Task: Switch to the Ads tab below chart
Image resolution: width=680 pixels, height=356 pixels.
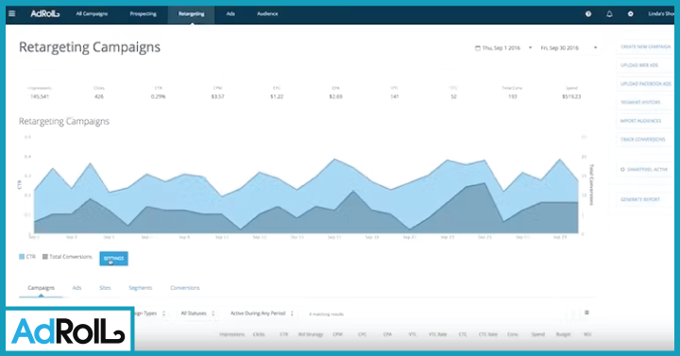Action: pos(76,288)
